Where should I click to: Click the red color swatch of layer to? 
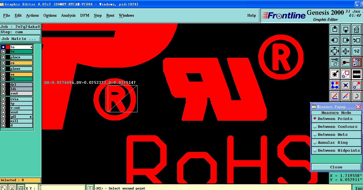tap(8, 47)
